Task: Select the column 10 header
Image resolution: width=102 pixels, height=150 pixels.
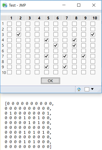Action: tap(95, 18)
